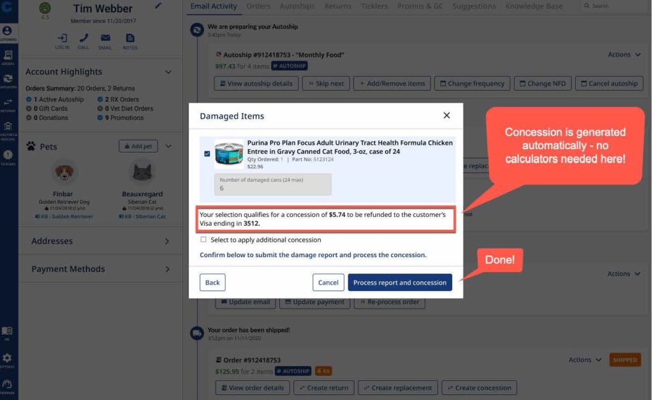This screenshot has width=653, height=400.
Task: Open customer Notes icon
Action: tap(130, 38)
